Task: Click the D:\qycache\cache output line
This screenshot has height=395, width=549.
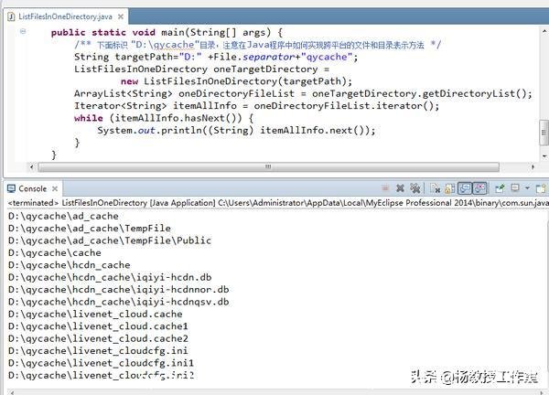Action: pos(55,252)
